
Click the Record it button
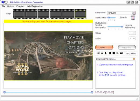pyautogui.click(x=127, y=47)
